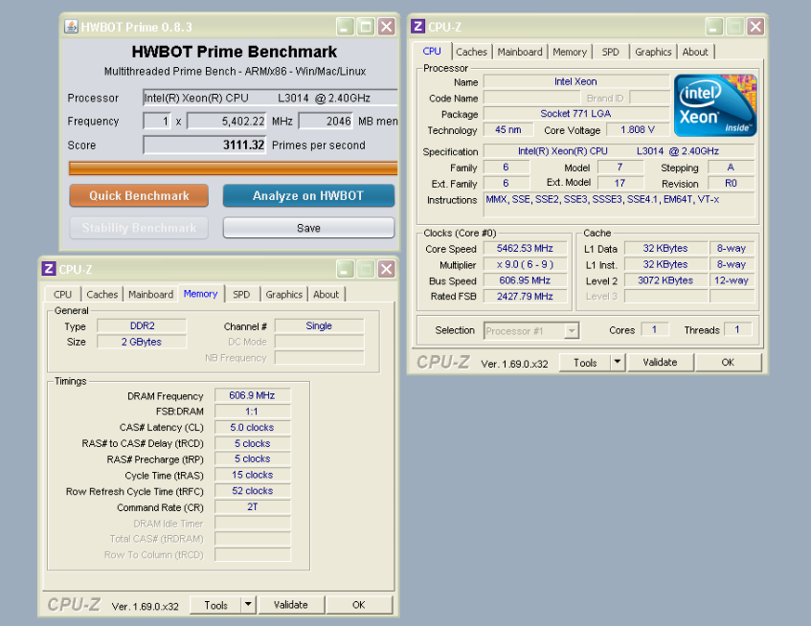The width and height of the screenshot is (811, 626).
Task: Click the DRAM Frequency 606.9 MHz value
Action: point(252,395)
